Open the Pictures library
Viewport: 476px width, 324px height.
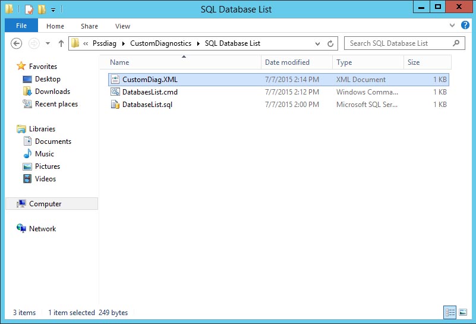coord(48,166)
